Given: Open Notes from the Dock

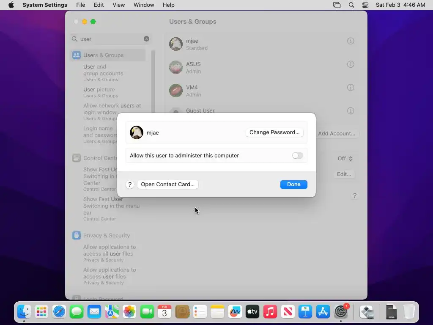Looking at the screenshot, I should coord(217,312).
